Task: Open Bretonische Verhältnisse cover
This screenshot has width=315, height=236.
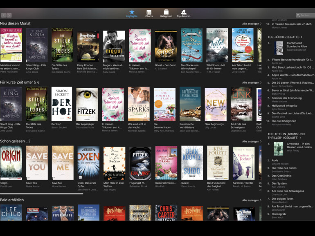Action: [x=190, y=104]
